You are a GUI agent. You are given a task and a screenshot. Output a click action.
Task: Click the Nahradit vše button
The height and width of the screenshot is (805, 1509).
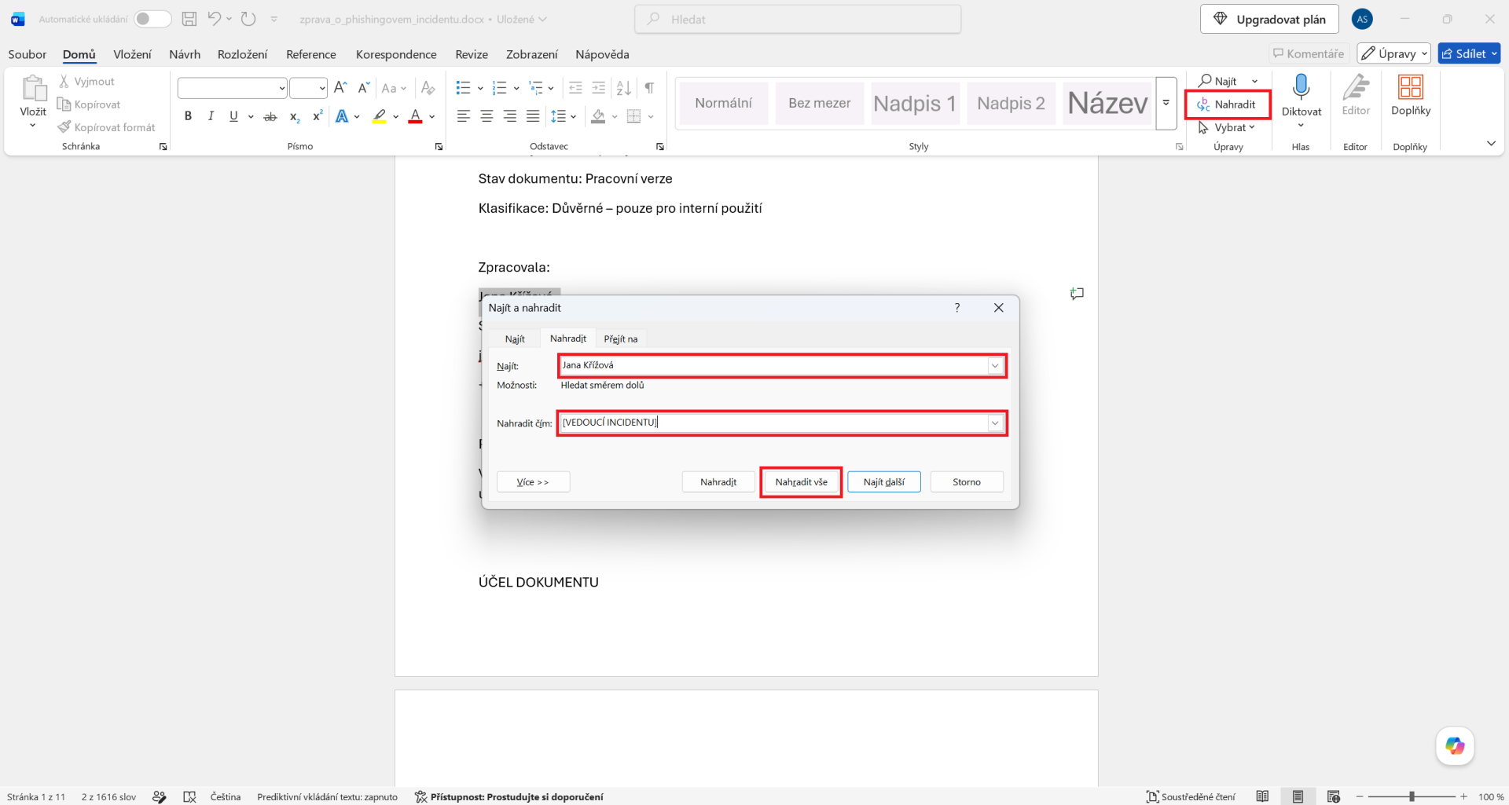[801, 482]
